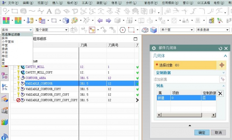
Task: Click the hexagon snap point icon
Action: click(122, 30)
